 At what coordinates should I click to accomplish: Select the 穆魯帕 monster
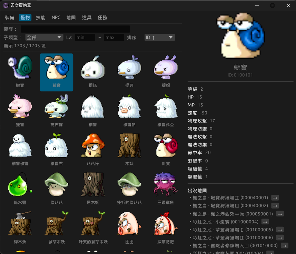129,111
